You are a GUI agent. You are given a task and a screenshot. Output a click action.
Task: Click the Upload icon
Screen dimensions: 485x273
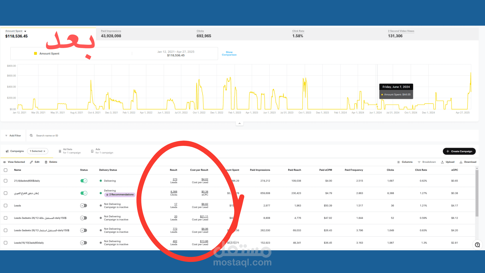[x=442, y=162]
